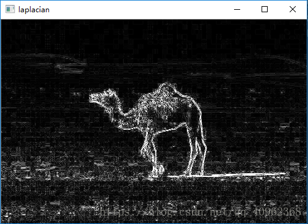Click the laplacian window app icon
The image size is (308, 224).
click(10, 9)
